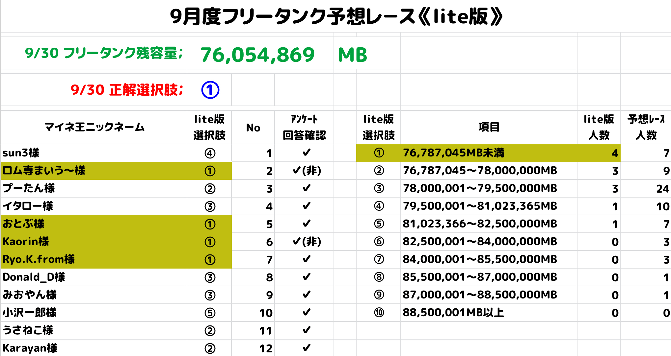Screen dimensions: 671x356
Task: Select the マイネ王ニックネーム column header
Action: [x=94, y=127]
